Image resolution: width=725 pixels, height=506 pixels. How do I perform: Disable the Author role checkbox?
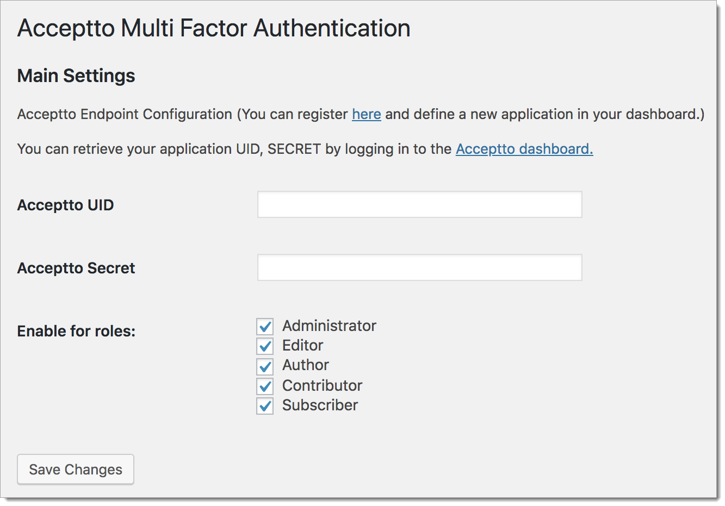[x=265, y=366]
